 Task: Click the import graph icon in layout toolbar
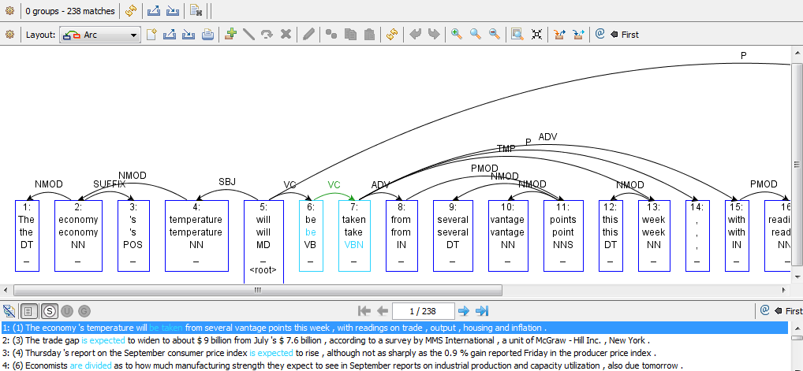point(189,35)
